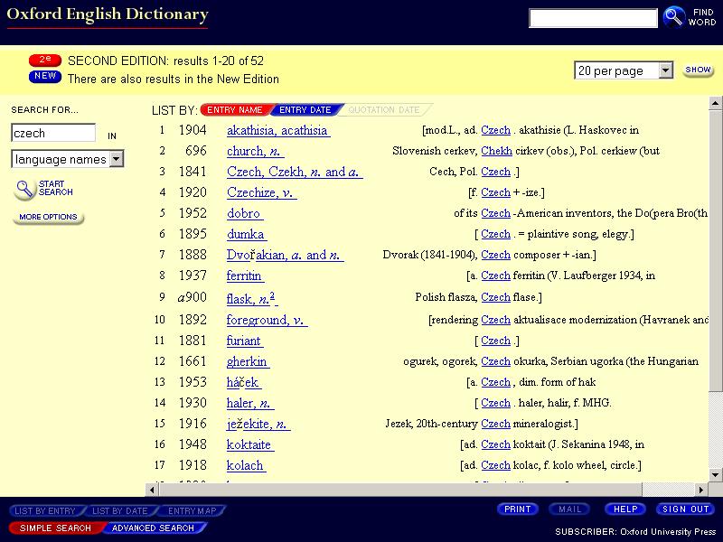Click the More Options button
Viewport: 723px width, 542px height.
(48, 217)
